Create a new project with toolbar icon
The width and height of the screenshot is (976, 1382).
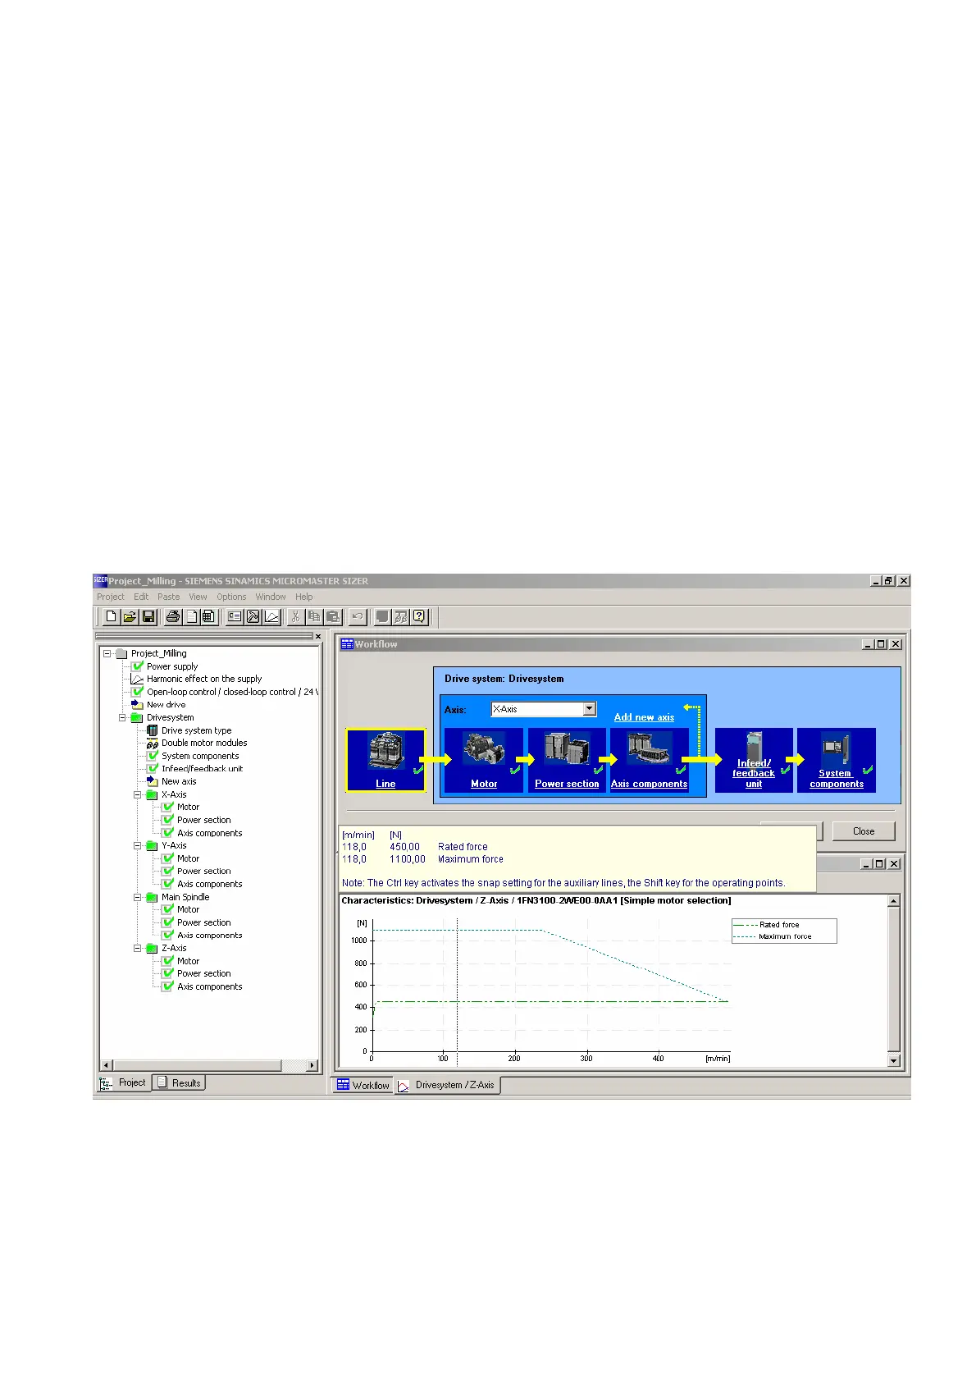pyautogui.click(x=111, y=616)
